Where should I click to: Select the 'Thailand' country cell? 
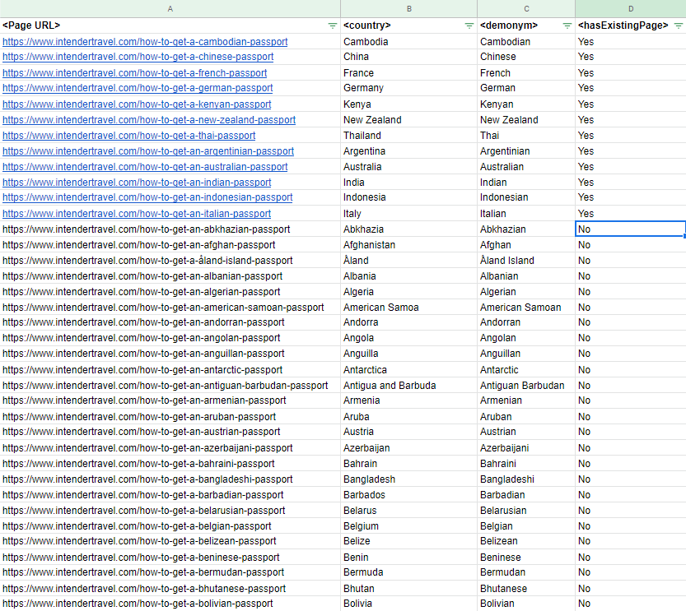tap(409, 136)
